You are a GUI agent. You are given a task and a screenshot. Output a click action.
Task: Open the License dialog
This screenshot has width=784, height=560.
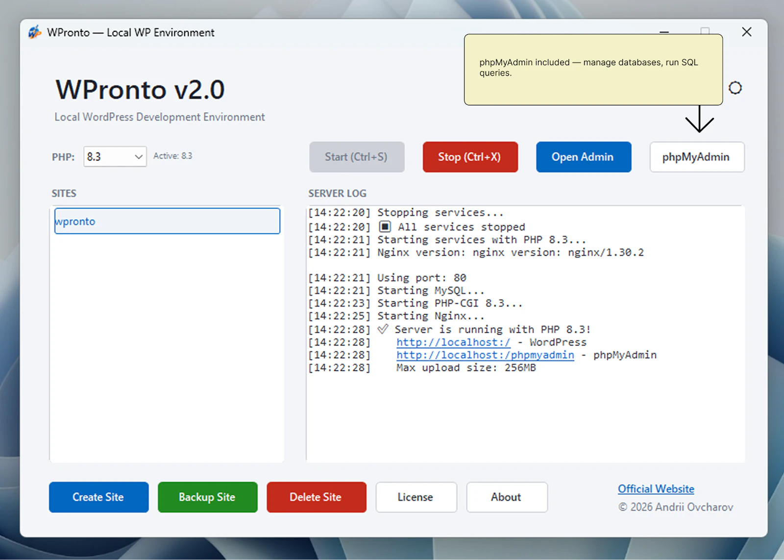416,497
